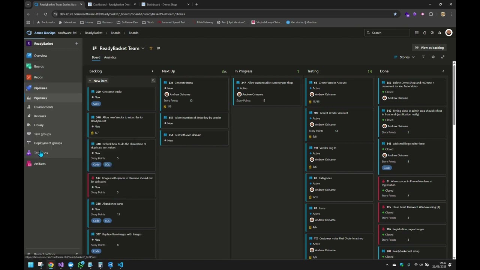480x270 pixels.
Task: Open board settings gear icon
Action: tap(433, 57)
